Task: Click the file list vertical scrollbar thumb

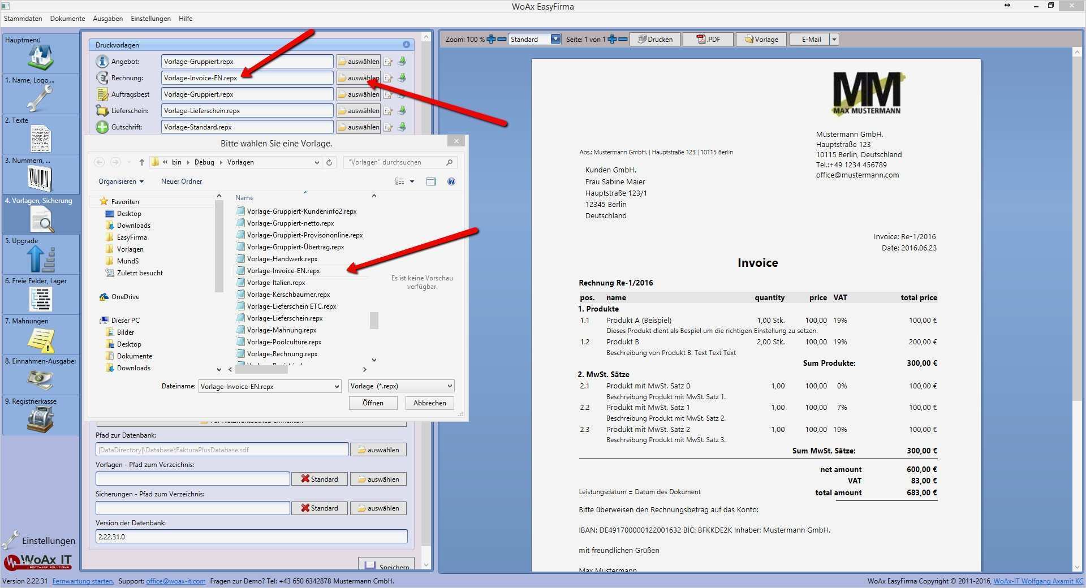Action: (374, 321)
